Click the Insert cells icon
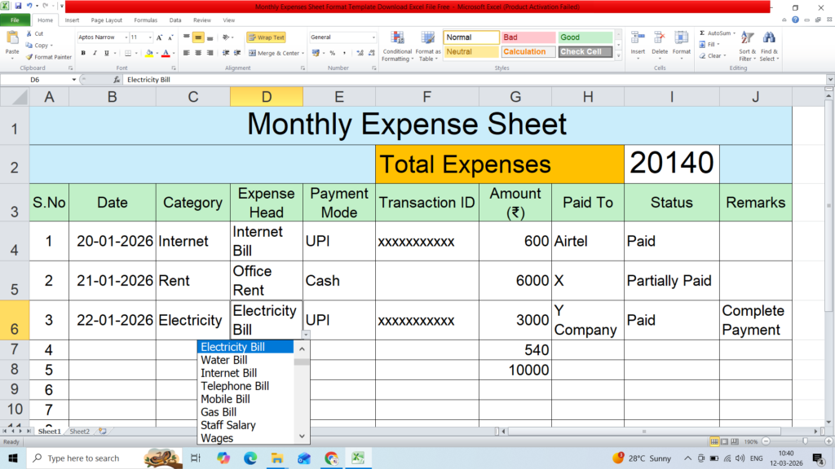The width and height of the screenshot is (835, 469). (638, 38)
